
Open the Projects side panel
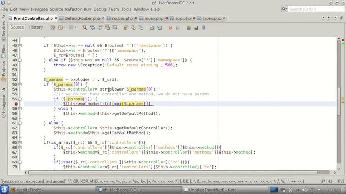(3, 71)
